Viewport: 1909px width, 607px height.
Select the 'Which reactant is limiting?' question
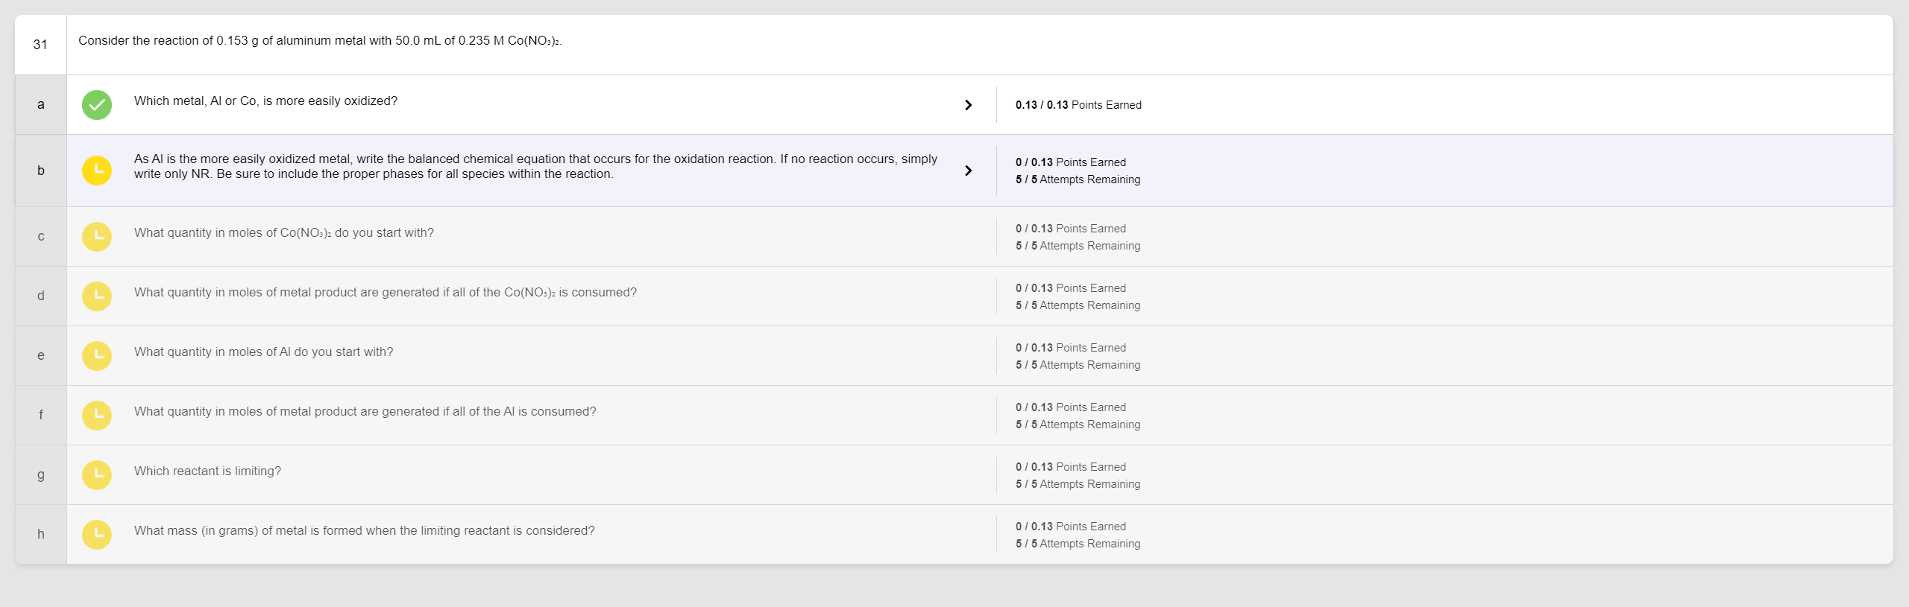pos(207,471)
